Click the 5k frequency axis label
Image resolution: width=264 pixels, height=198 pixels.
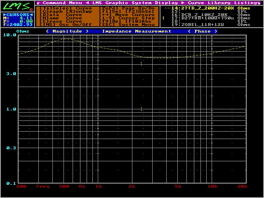coord(178,186)
